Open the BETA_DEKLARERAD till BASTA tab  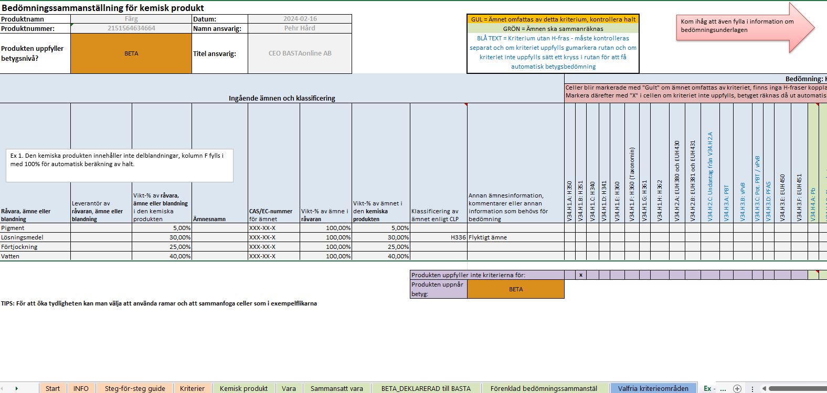pos(426,388)
